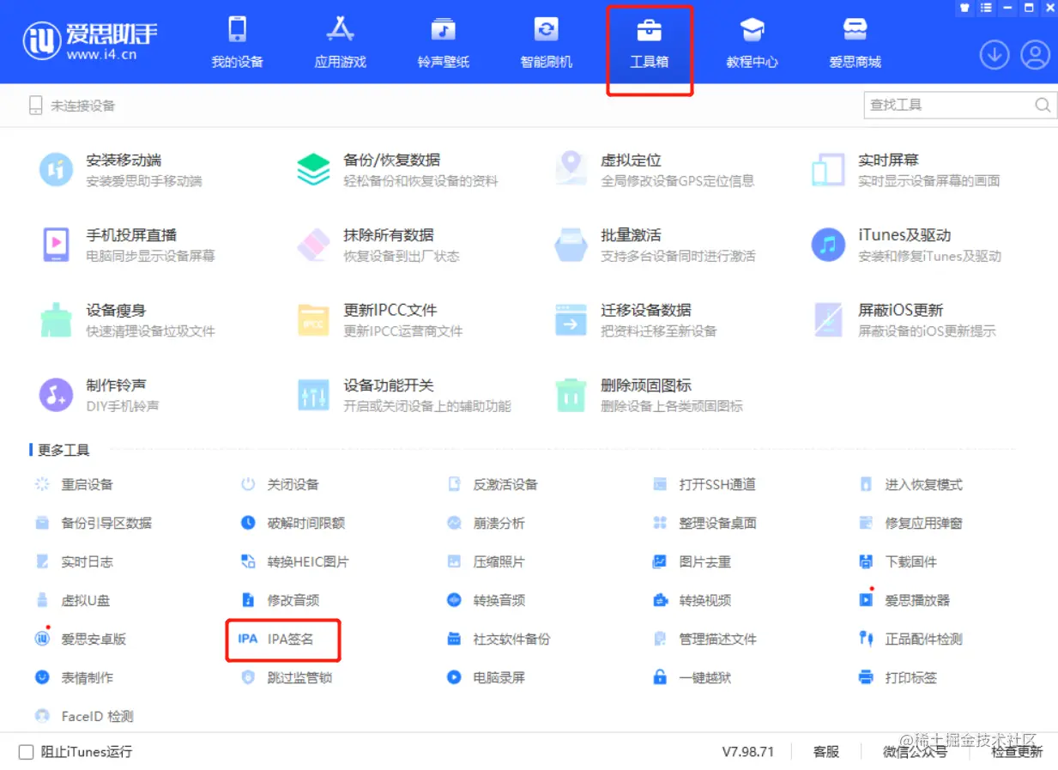The image size is (1058, 770).
Task: Open the 安装移动端 tool
Action: [120, 169]
